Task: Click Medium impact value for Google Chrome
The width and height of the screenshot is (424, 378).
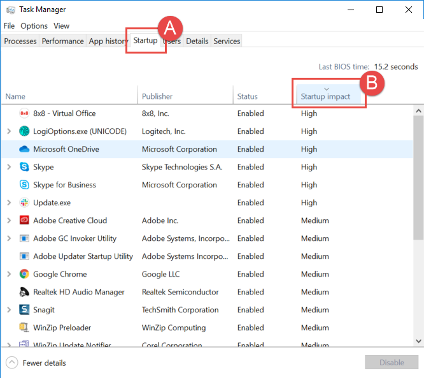Action: click(314, 274)
